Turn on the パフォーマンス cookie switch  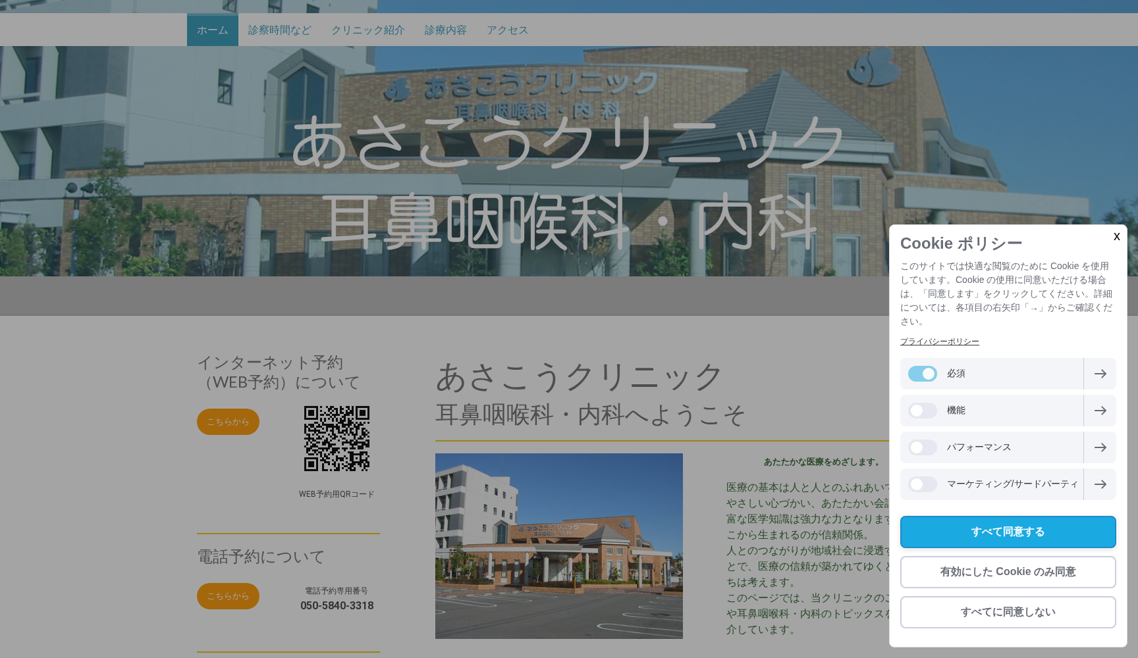(x=922, y=447)
